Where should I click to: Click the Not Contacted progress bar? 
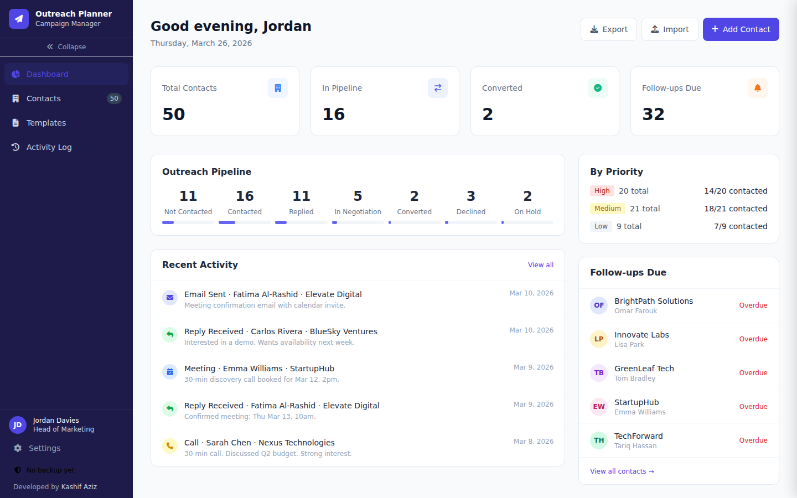click(188, 222)
